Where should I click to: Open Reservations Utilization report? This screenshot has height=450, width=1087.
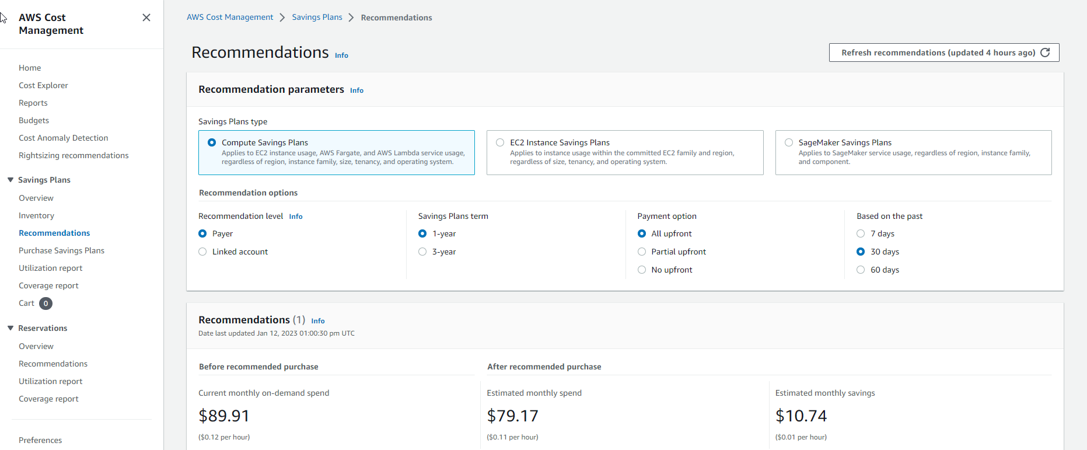pos(51,381)
